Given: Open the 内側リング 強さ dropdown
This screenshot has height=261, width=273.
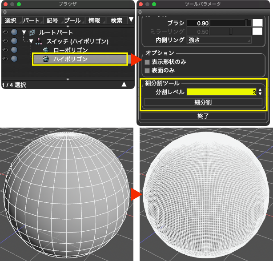Looking at the screenshot, I should tap(219, 40).
